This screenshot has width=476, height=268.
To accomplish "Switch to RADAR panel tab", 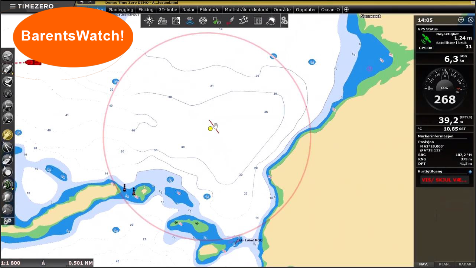I will point(465,264).
